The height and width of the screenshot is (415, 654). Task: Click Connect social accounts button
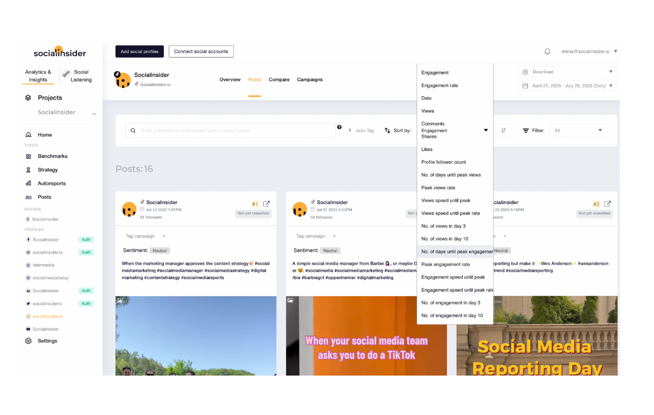pyautogui.click(x=201, y=51)
